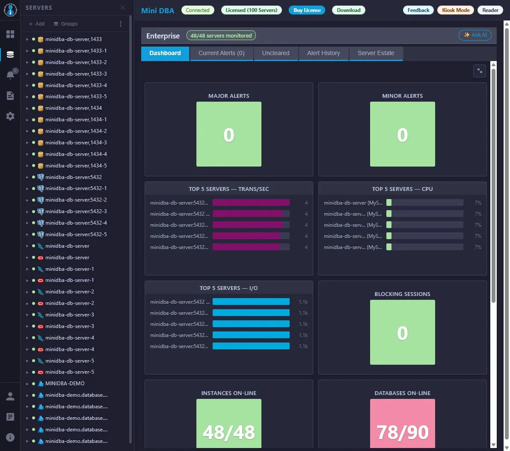Expand minidba-db-server:5432-5 tree node
This screenshot has height=451, width=510.
(x=27, y=234)
